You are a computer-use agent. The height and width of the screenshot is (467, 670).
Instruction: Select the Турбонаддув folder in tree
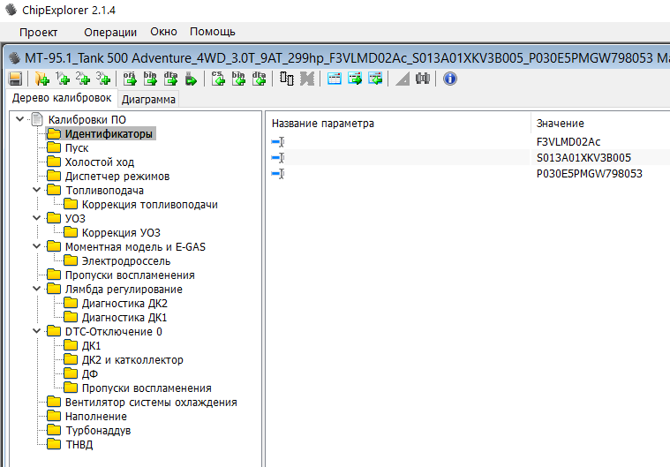97,431
